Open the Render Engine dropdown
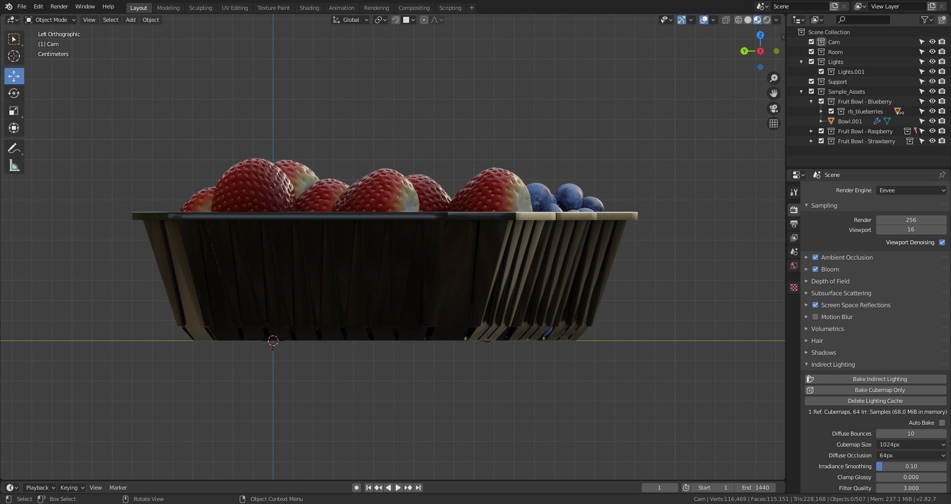951x504 pixels. pyautogui.click(x=911, y=190)
